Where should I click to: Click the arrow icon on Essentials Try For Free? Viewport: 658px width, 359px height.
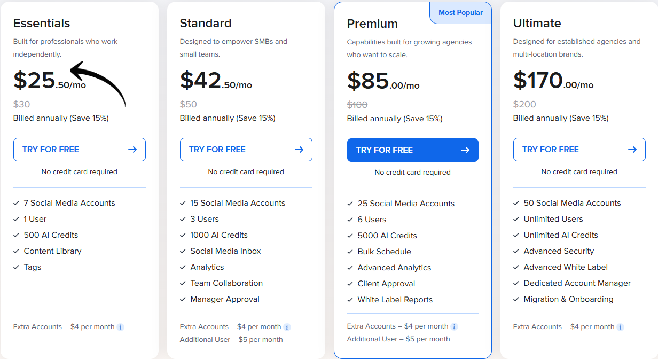[132, 150]
